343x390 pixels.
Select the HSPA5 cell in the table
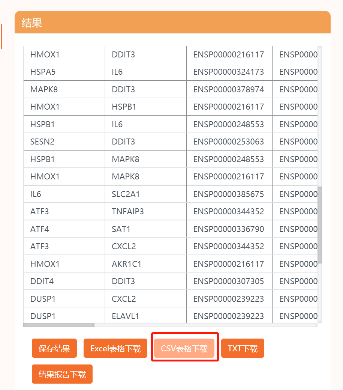pyautogui.click(x=43, y=72)
